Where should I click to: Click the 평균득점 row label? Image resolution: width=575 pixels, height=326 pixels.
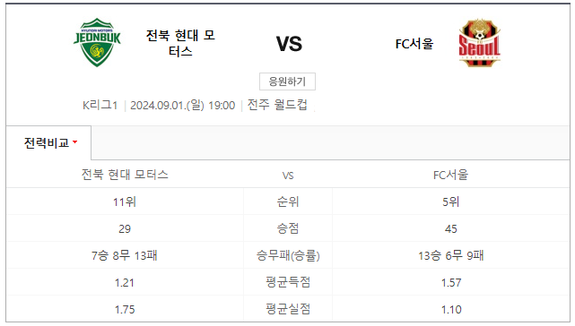point(288,282)
